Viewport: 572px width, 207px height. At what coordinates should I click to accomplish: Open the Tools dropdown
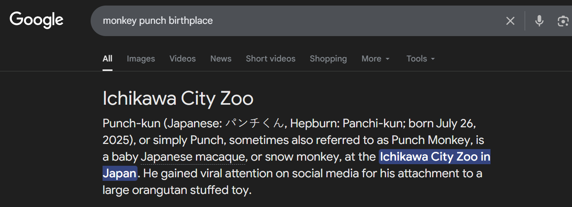[x=420, y=59]
